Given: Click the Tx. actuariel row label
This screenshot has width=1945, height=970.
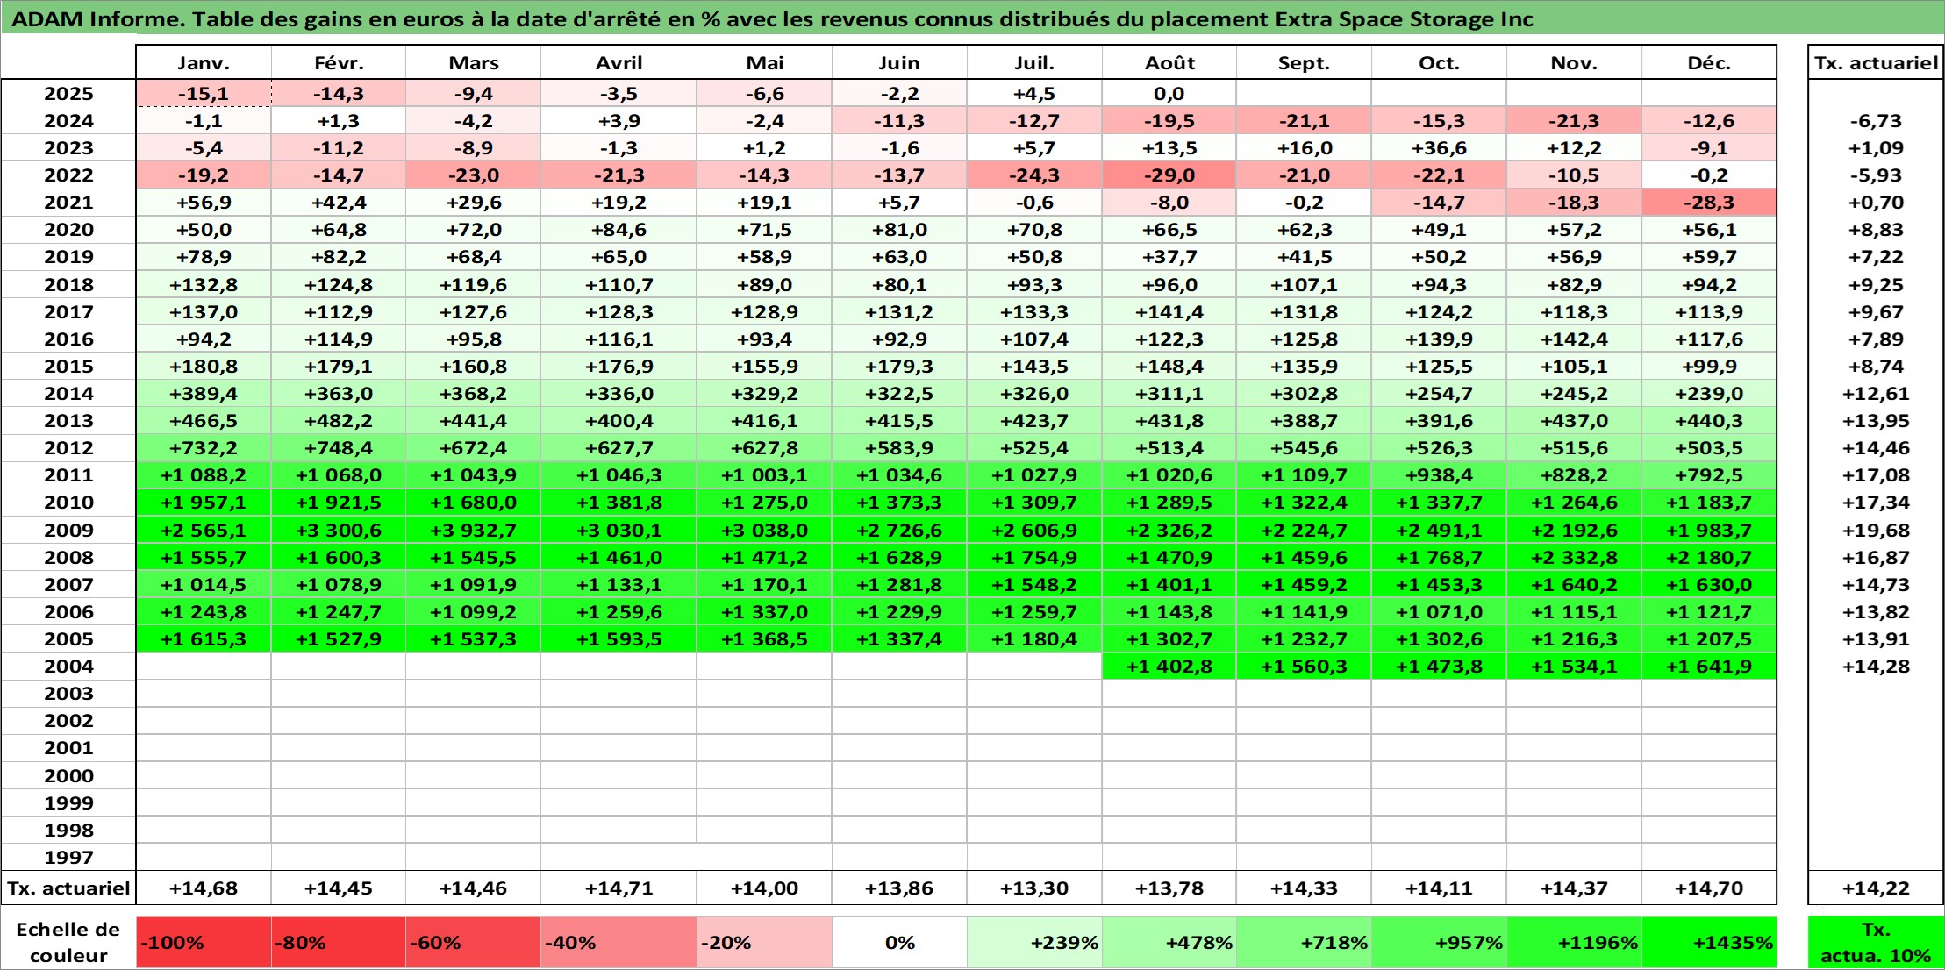Looking at the screenshot, I should pos(68,888).
